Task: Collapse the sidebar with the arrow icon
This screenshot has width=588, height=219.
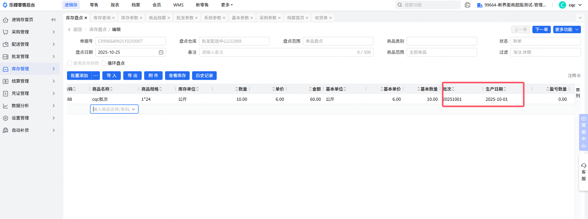Action: 53,20
